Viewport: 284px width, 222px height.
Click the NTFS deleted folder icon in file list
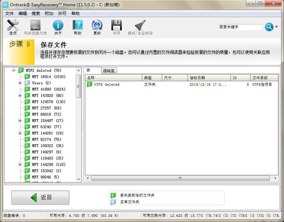click(x=90, y=84)
